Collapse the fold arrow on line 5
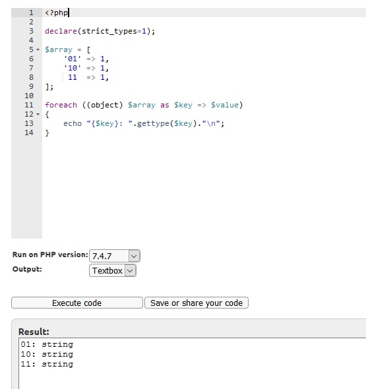Screen dimensions: 366x389 pos(38,49)
